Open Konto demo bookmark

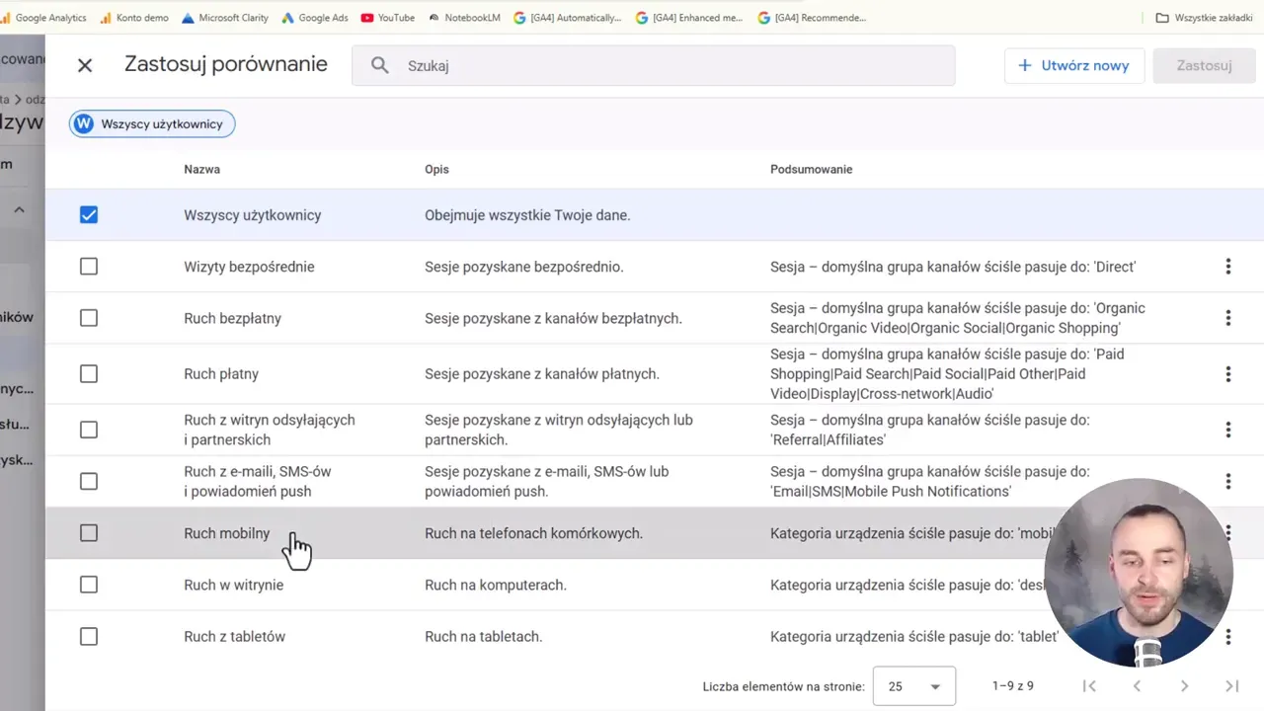134,18
